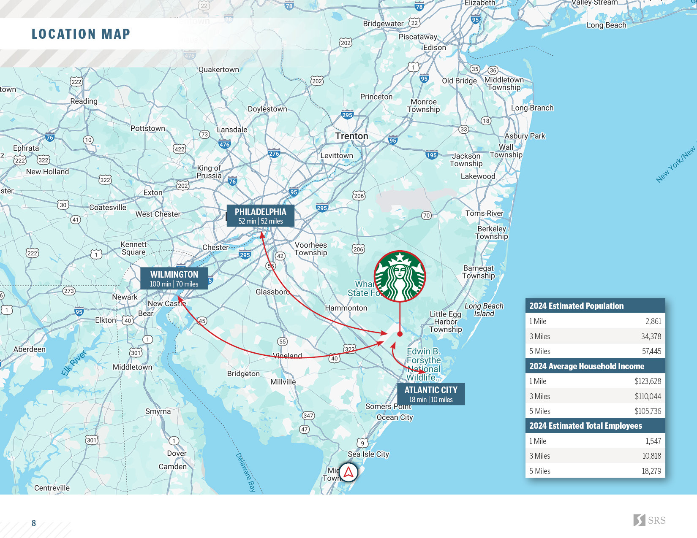Click the Route 18 highway shield
Screen dimensions: 697x538
(x=486, y=121)
